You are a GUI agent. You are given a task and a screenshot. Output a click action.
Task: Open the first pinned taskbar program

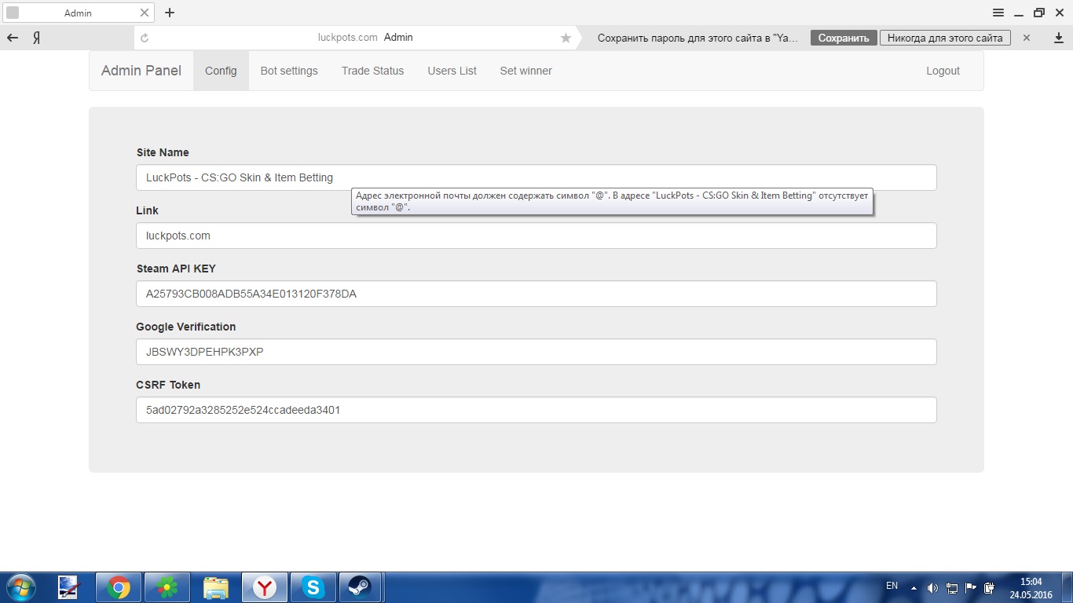[69, 587]
